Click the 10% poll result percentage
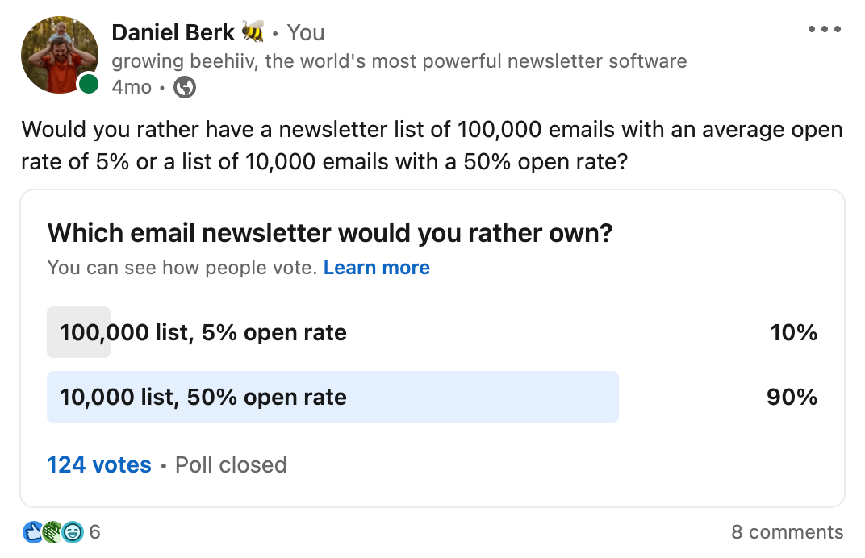Image resolution: width=865 pixels, height=558 pixels. 793,332
